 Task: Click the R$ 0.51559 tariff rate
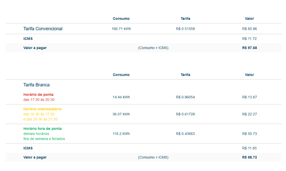(185, 29)
